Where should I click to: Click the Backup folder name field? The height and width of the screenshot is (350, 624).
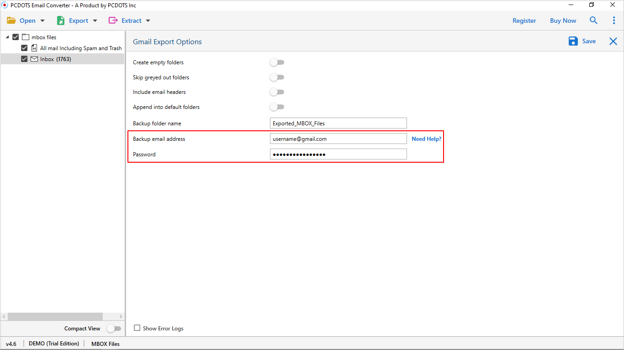click(338, 123)
